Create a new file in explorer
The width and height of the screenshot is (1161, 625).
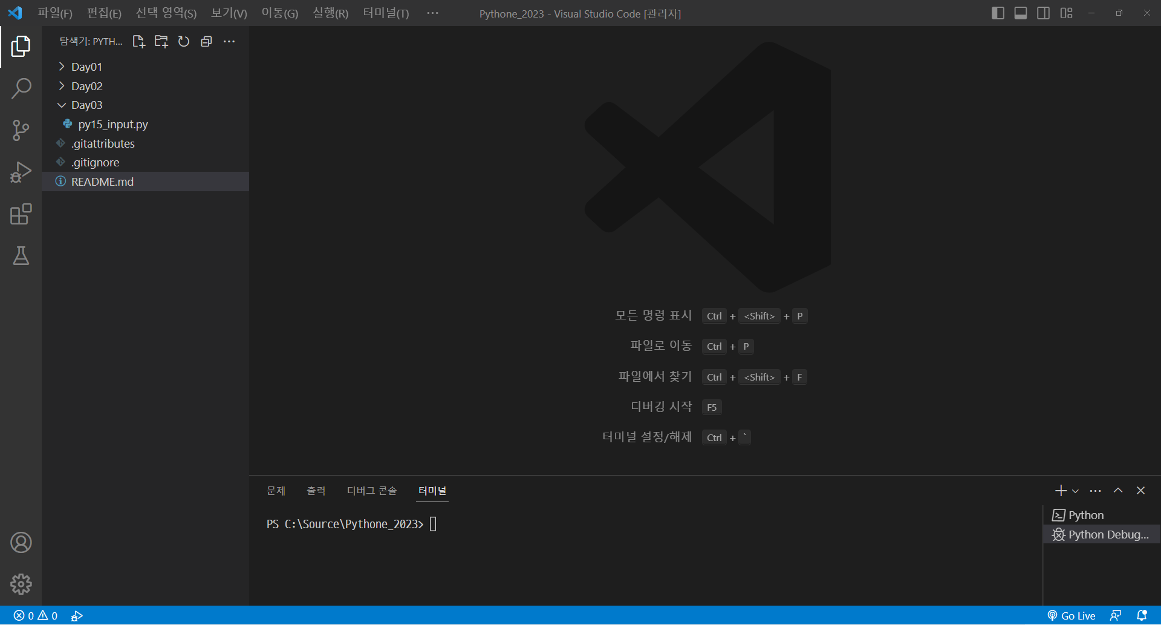tap(138, 41)
